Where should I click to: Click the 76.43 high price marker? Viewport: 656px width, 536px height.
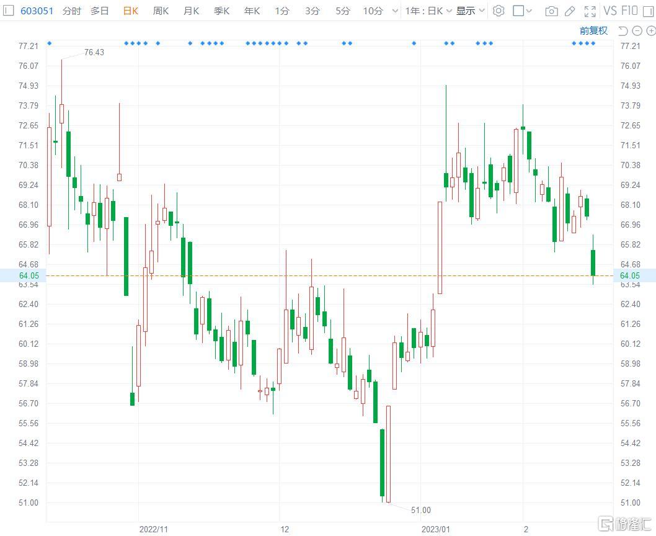[94, 53]
